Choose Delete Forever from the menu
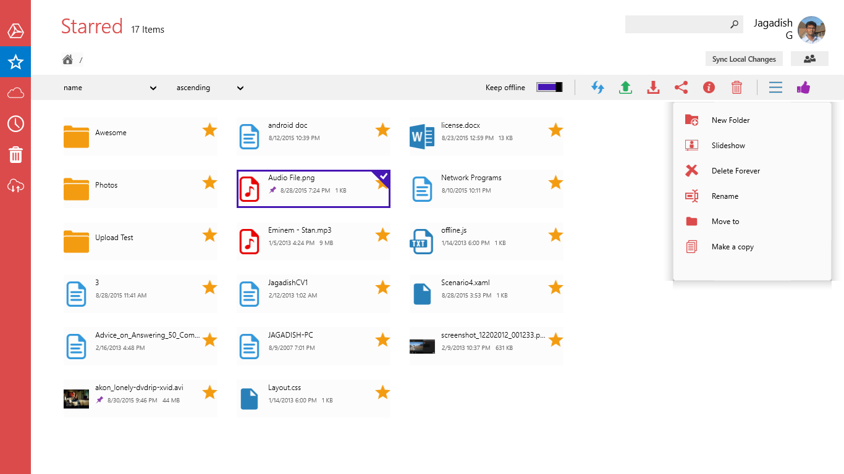Image resolution: width=844 pixels, height=474 pixels. coord(735,171)
